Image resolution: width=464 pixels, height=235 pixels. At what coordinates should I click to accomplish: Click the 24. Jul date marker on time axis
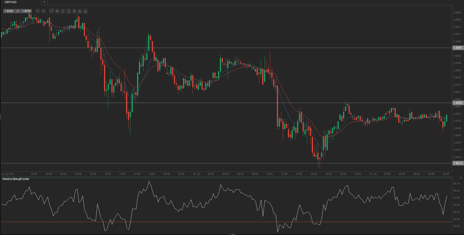point(196,174)
